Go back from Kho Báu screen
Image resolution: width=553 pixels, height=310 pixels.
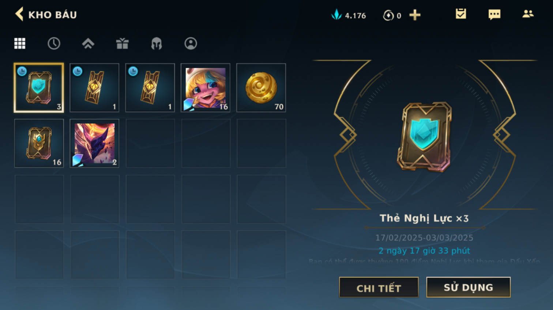click(x=19, y=15)
